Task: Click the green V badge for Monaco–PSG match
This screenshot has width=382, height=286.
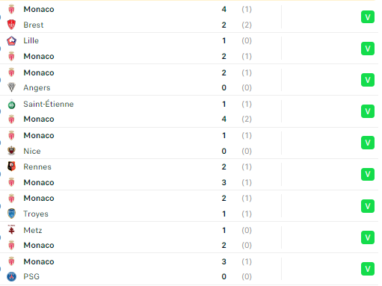Action: click(x=368, y=269)
